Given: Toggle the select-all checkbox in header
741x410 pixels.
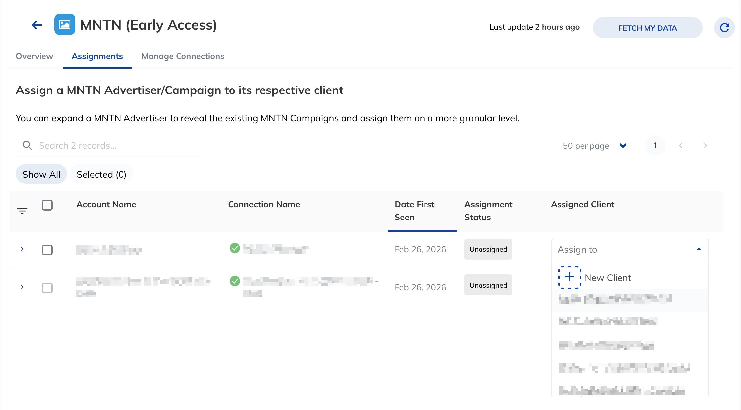Looking at the screenshot, I should [47, 205].
